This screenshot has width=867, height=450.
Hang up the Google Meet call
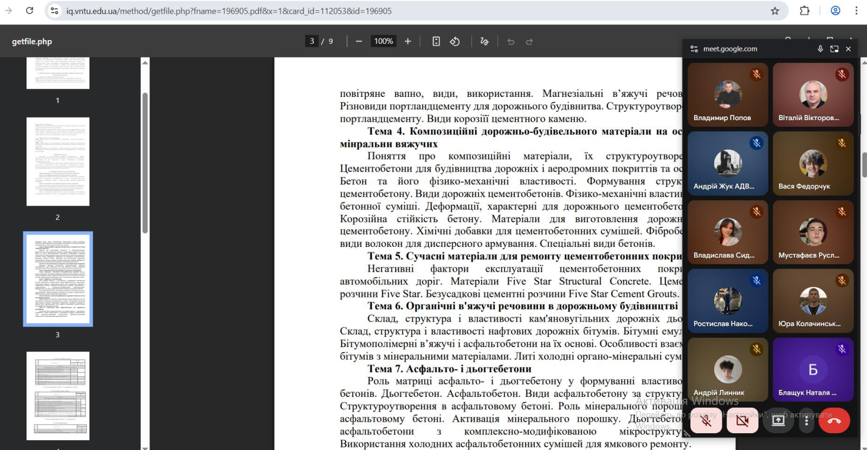834,421
